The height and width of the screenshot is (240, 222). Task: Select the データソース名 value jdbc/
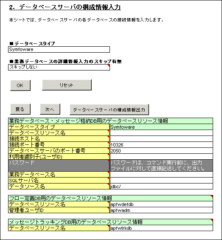coord(161,186)
